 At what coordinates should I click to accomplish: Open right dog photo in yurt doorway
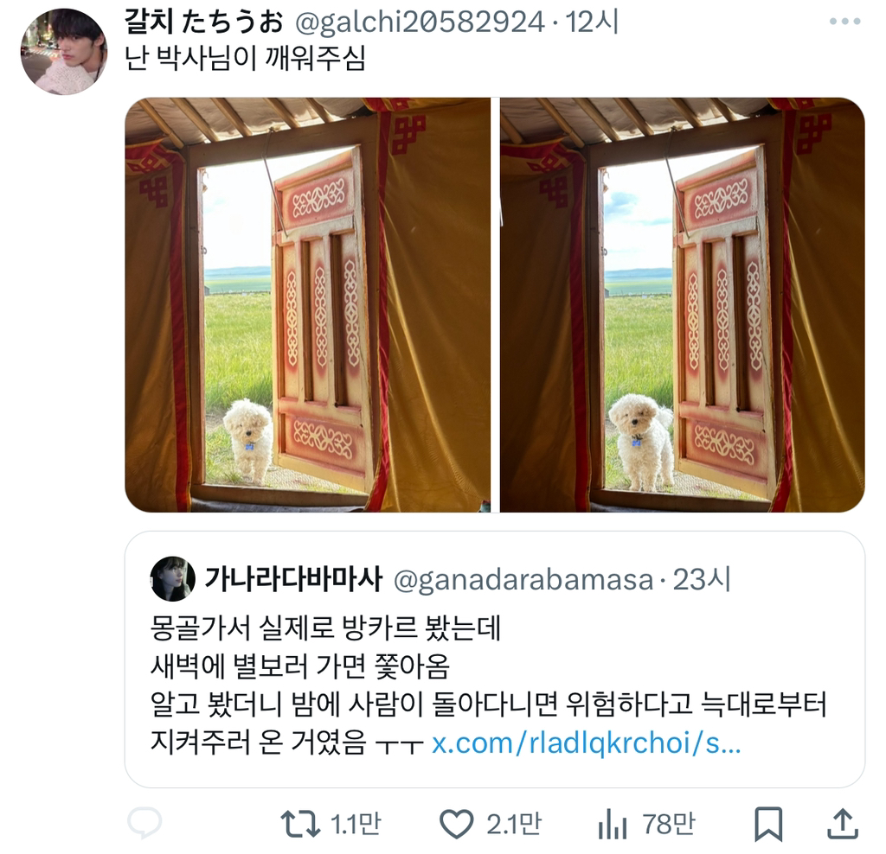(x=683, y=305)
